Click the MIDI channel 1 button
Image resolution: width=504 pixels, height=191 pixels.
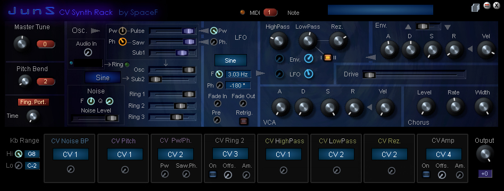pos(270,13)
